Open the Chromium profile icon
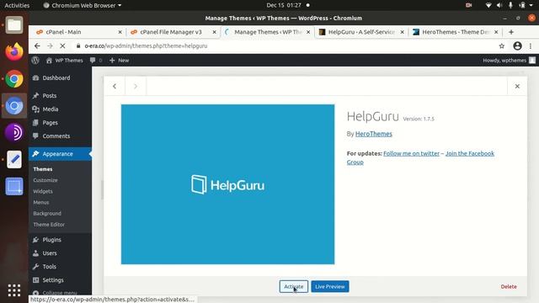Screen dimensions: 539x303 tap(517, 46)
